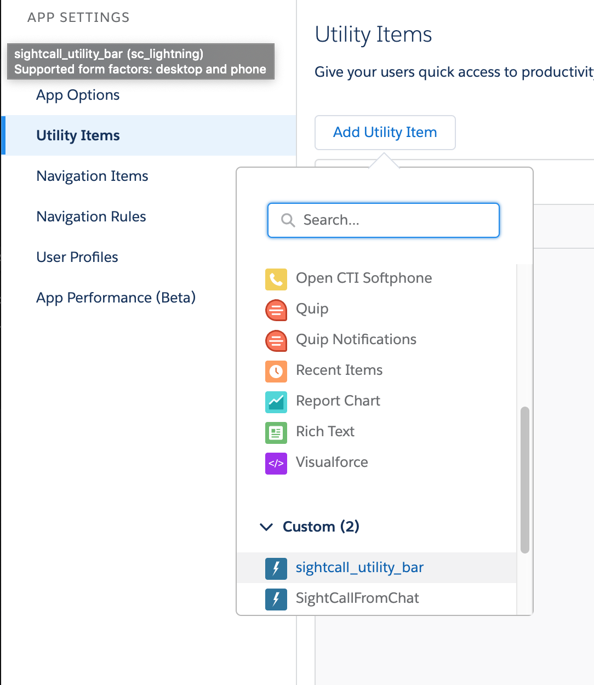Choose the Quip utility item

[x=312, y=309]
